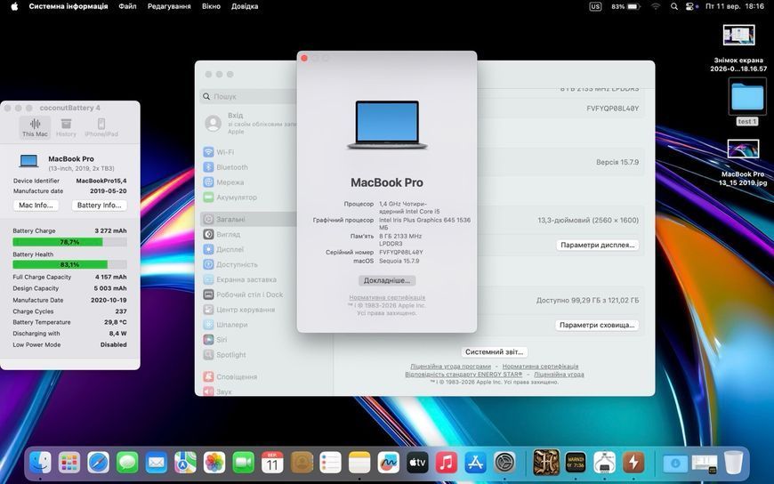Open Photos app in Dock
The image size is (774, 484).
coord(214,463)
